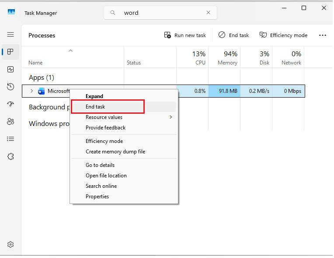The height and width of the screenshot is (258, 334).
Task: Choose Search online menu item
Action: pyautogui.click(x=124, y=186)
